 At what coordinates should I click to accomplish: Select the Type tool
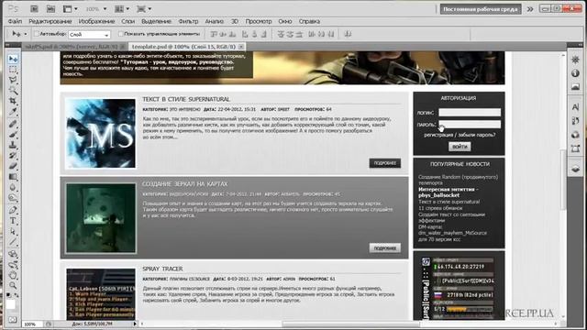pos(13,221)
